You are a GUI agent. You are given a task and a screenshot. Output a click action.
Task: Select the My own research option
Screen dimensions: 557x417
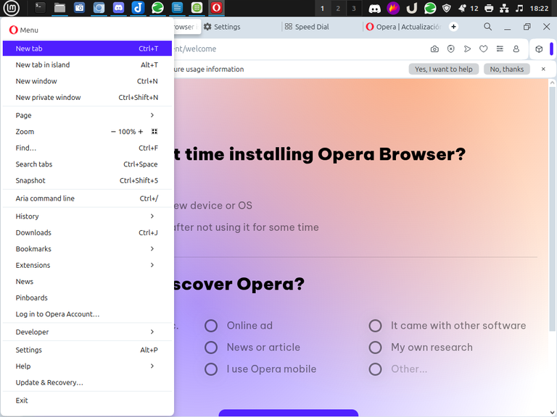375,347
